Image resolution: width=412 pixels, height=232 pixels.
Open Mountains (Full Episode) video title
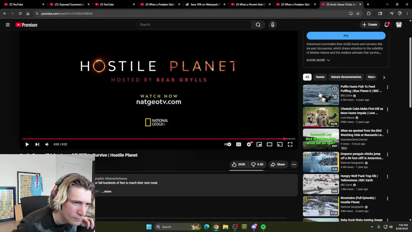[x=358, y=200]
